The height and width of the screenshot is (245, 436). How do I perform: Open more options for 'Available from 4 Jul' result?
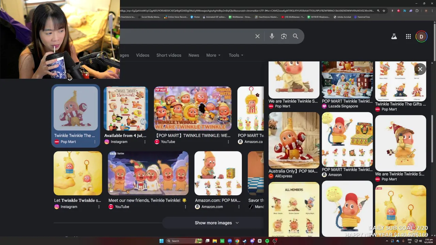(145, 142)
